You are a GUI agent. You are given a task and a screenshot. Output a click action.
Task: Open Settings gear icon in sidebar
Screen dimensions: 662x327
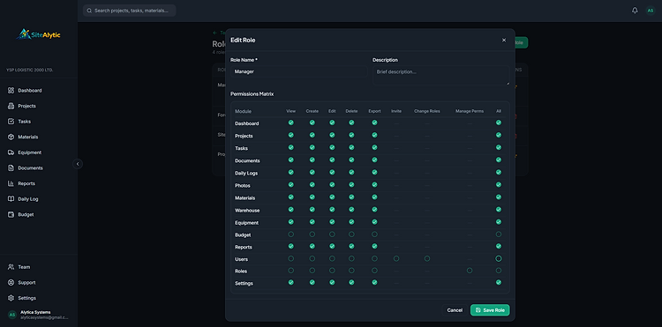(11, 298)
